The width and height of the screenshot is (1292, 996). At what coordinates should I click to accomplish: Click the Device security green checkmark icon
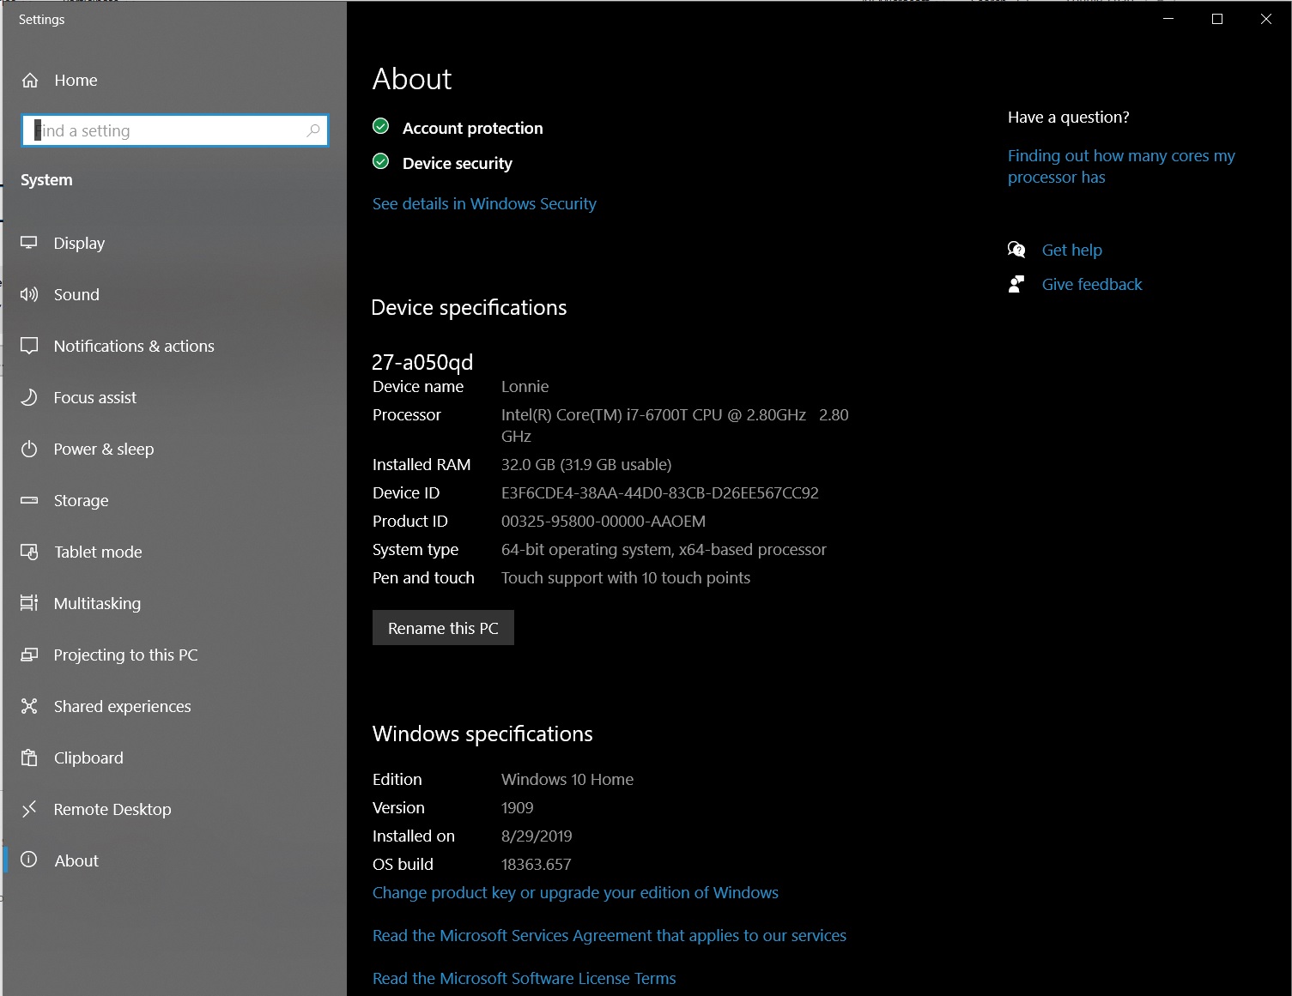[x=381, y=162]
